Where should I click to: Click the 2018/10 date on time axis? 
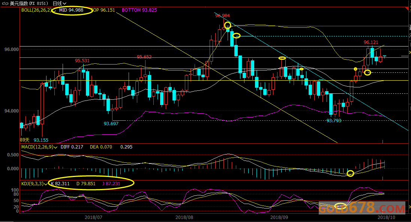coord(386,217)
